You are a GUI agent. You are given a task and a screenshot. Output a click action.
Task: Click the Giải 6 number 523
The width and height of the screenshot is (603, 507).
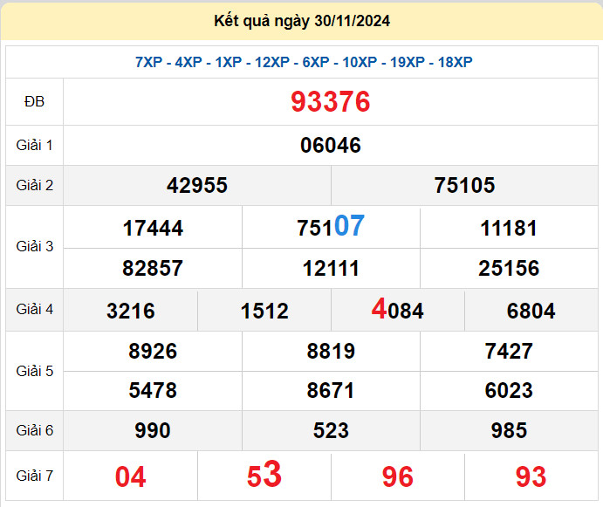[331, 430]
